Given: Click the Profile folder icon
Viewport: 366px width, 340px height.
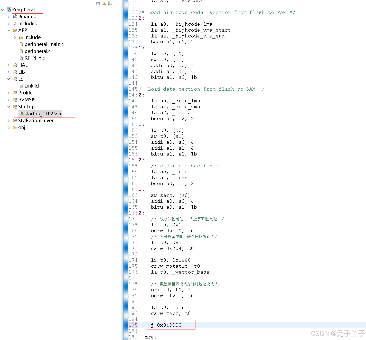Looking at the screenshot, I should [15, 93].
